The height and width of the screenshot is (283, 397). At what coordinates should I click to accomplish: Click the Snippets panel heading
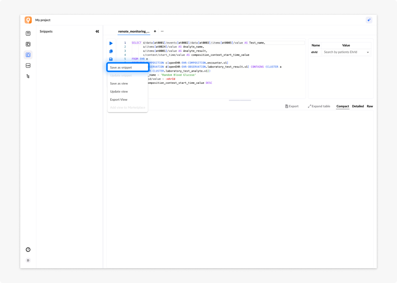point(46,31)
